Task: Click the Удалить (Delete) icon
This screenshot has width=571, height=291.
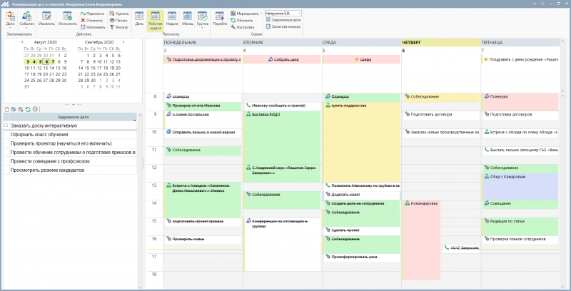Action: pyautogui.click(x=121, y=14)
